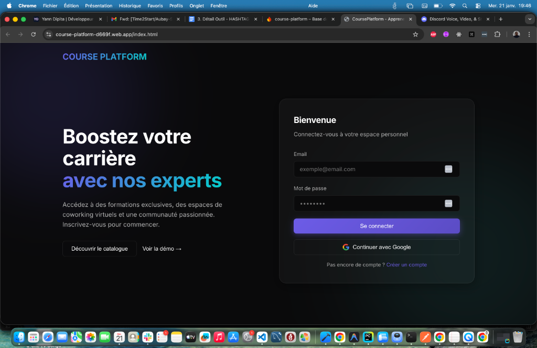The width and height of the screenshot is (537, 348).
Task: Open macOS Control Center in menu bar
Action: click(477, 6)
